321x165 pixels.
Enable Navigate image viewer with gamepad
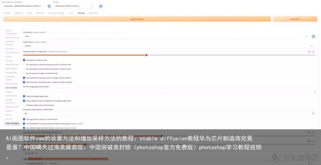[24, 105]
